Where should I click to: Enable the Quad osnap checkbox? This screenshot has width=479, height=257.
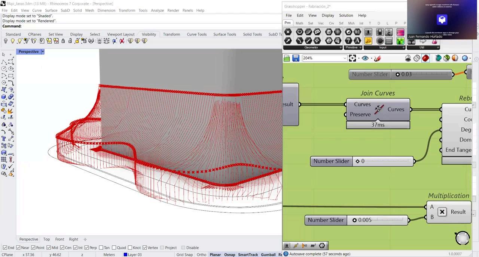[x=114, y=248]
